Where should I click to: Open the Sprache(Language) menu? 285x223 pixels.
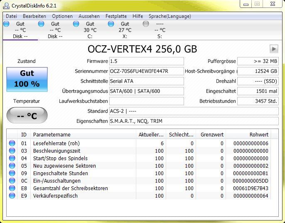pyautogui.click(x=170, y=16)
